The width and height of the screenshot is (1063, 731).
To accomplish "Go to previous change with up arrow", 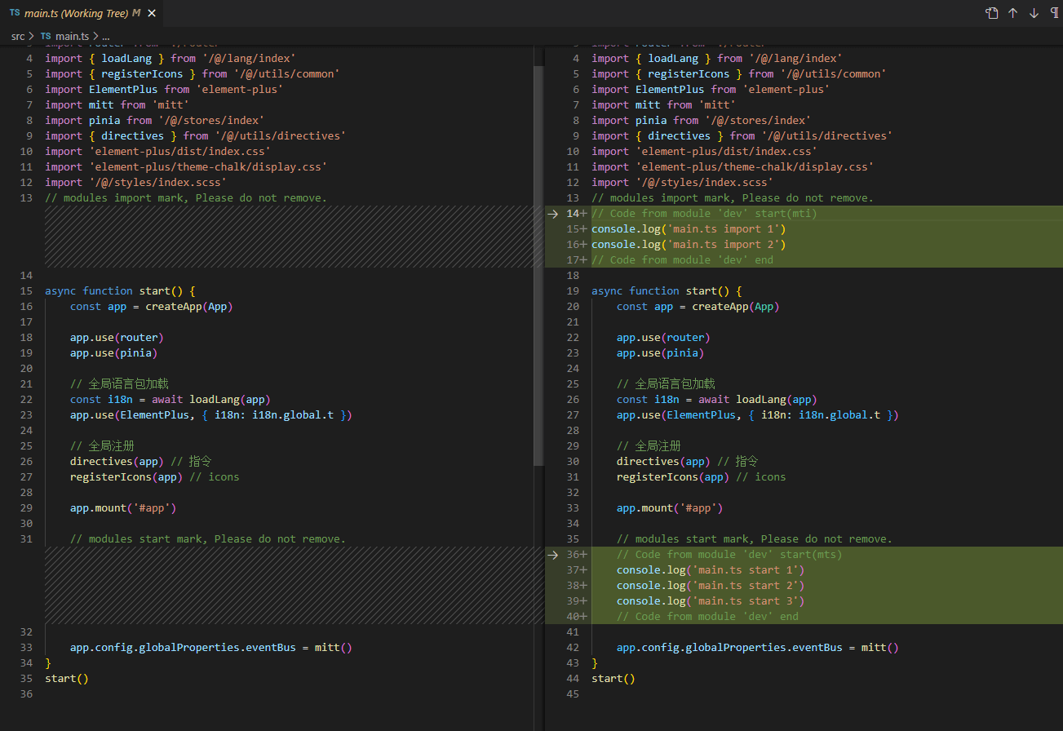I will coord(1012,13).
